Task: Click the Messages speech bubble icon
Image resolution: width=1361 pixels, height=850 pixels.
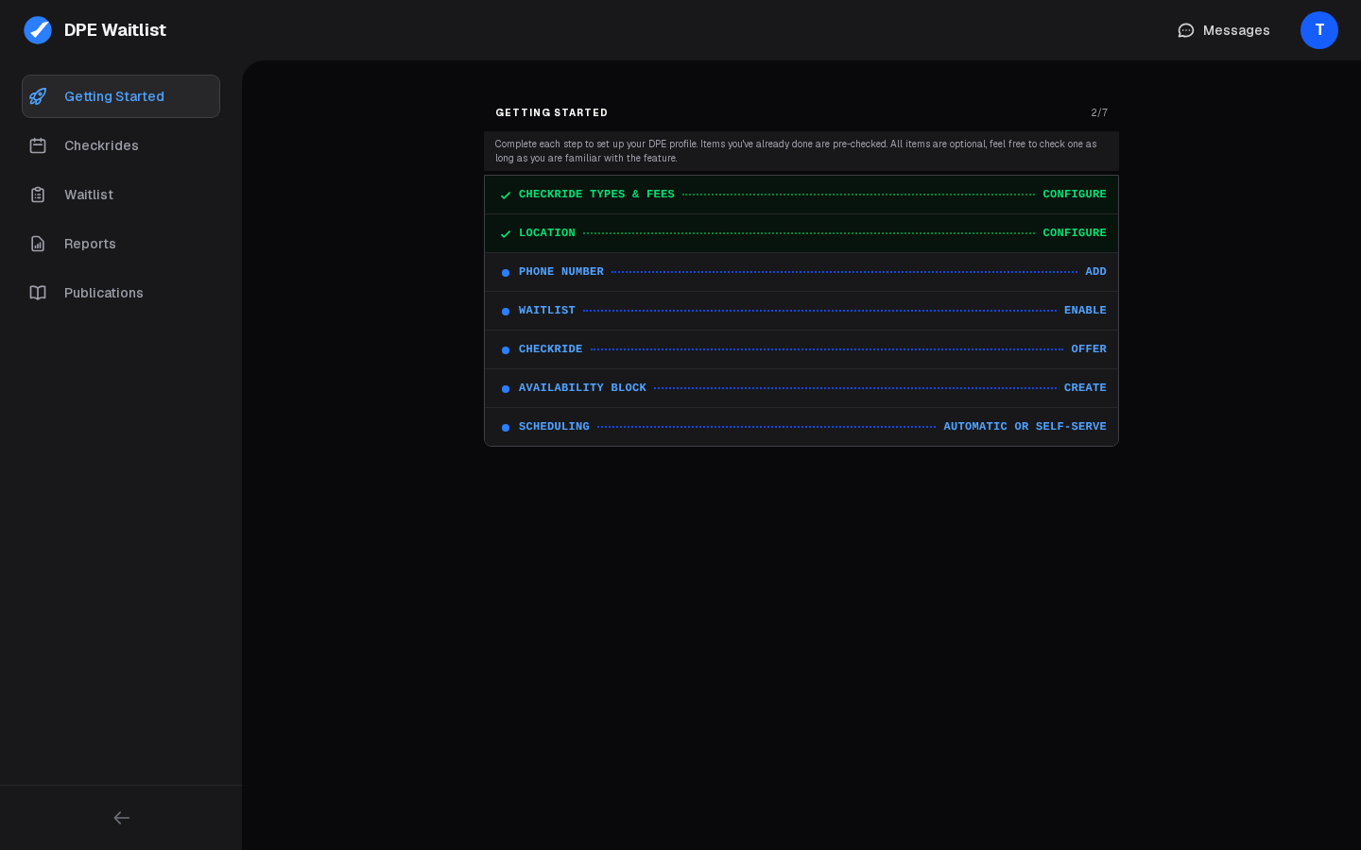Action: point(1186,30)
